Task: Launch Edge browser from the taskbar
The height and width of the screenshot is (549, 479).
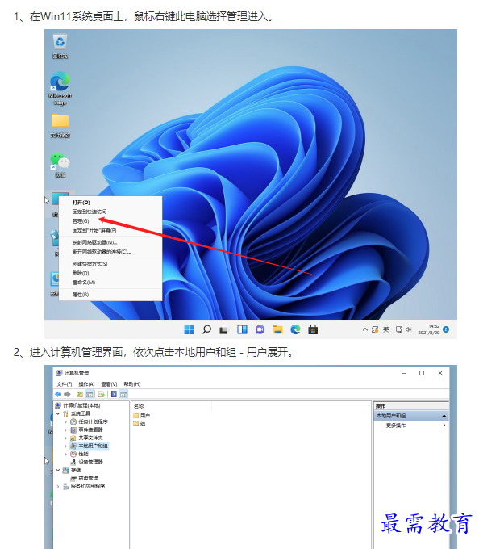Action: click(x=295, y=329)
